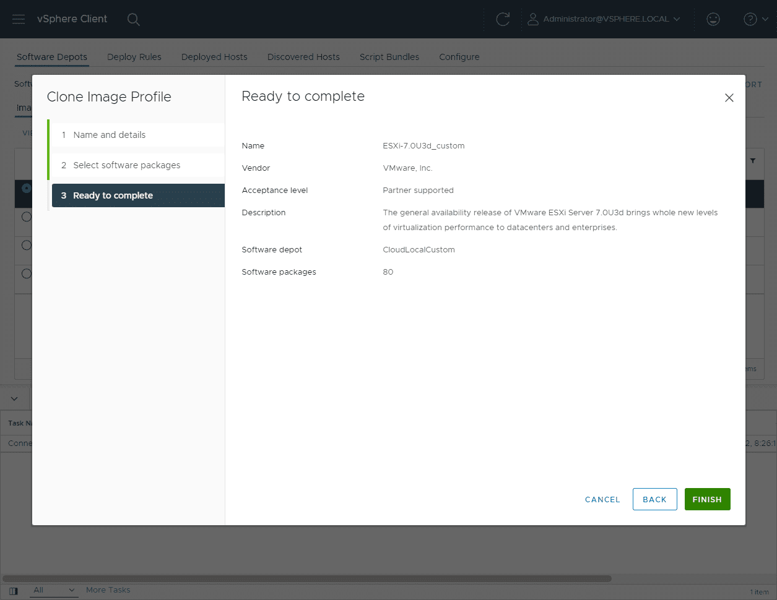The height and width of the screenshot is (600, 777).
Task: Open the hamburger navigation menu
Action: click(x=19, y=19)
